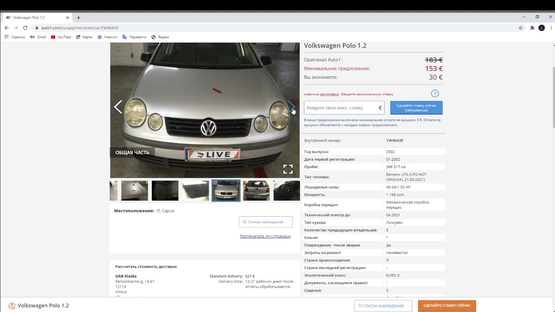Open the Chrome profile avatar

[x=542, y=28]
